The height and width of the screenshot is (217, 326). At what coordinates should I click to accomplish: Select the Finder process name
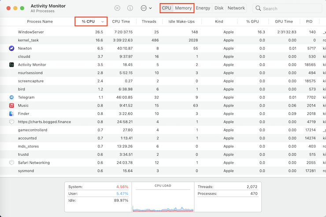(x=23, y=114)
